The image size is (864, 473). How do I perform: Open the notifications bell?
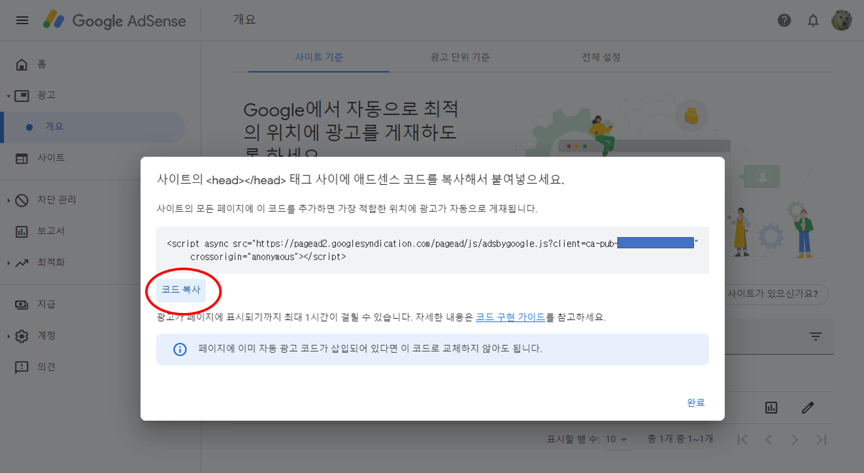click(x=813, y=21)
